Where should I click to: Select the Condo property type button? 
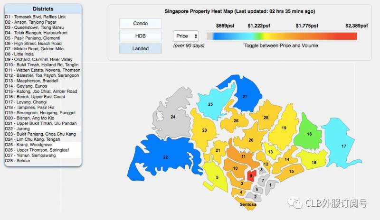pos(140,24)
